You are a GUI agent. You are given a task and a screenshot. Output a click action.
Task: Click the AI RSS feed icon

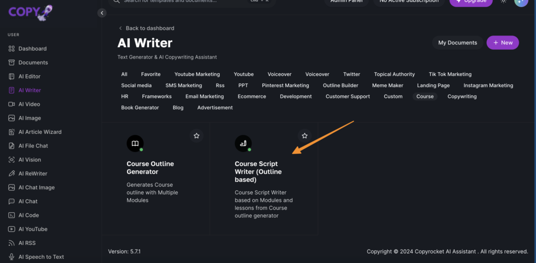click(x=12, y=243)
